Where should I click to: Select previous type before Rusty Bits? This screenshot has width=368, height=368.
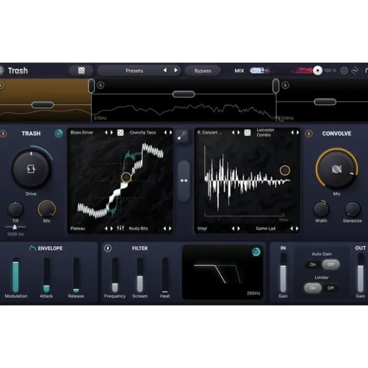(165, 228)
